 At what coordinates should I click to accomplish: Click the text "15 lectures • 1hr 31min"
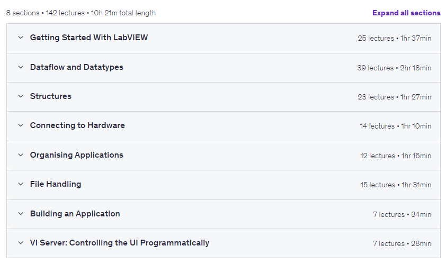coord(396,185)
